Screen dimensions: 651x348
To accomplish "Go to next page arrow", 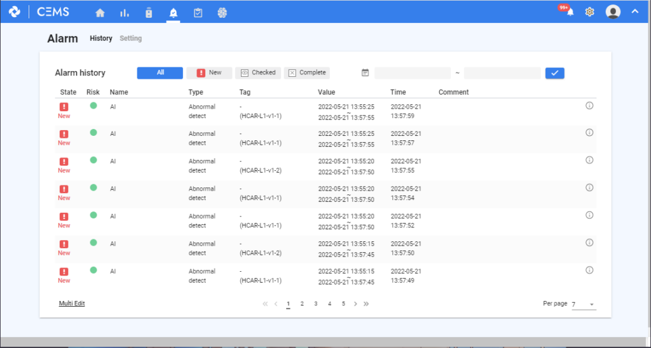I will pos(355,304).
